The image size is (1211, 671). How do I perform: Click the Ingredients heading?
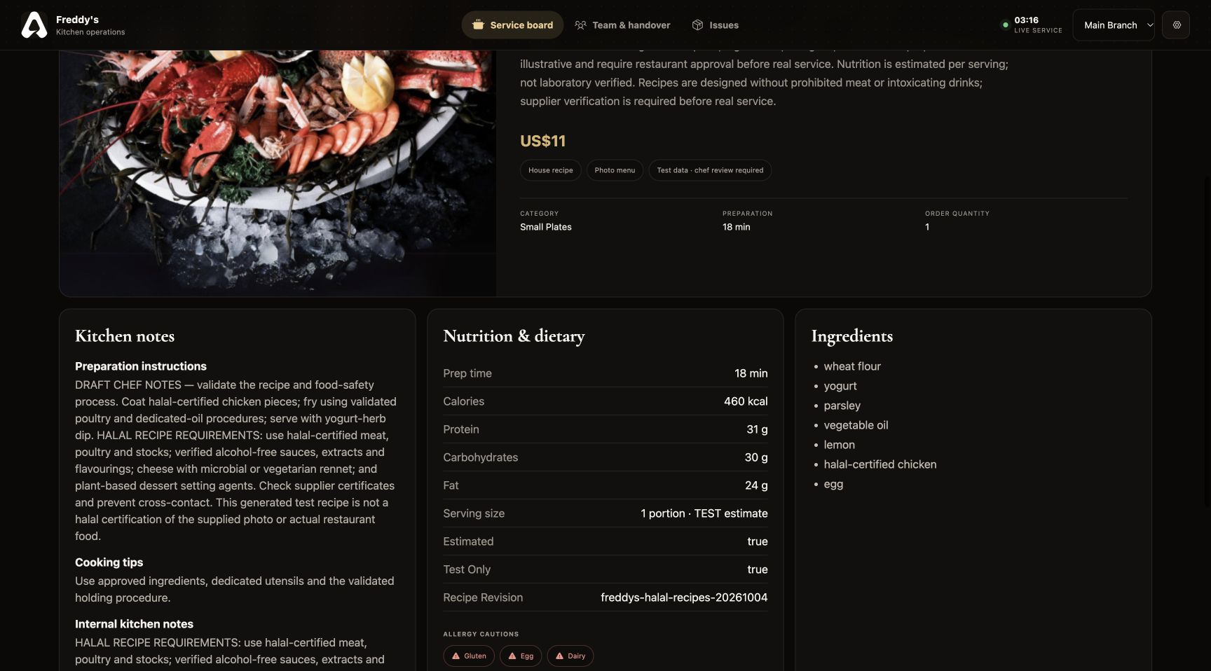tap(852, 336)
